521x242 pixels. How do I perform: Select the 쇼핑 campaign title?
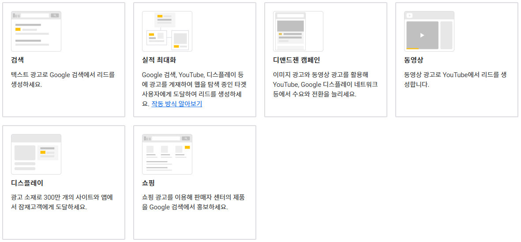[148, 183]
